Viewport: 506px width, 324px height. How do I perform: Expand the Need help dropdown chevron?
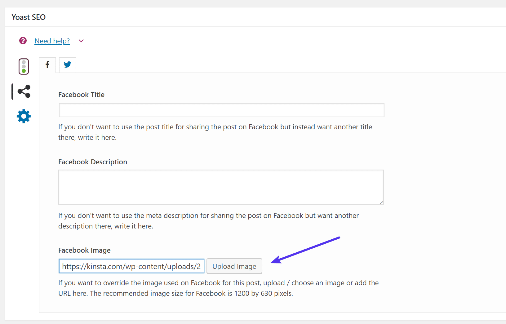tap(81, 41)
